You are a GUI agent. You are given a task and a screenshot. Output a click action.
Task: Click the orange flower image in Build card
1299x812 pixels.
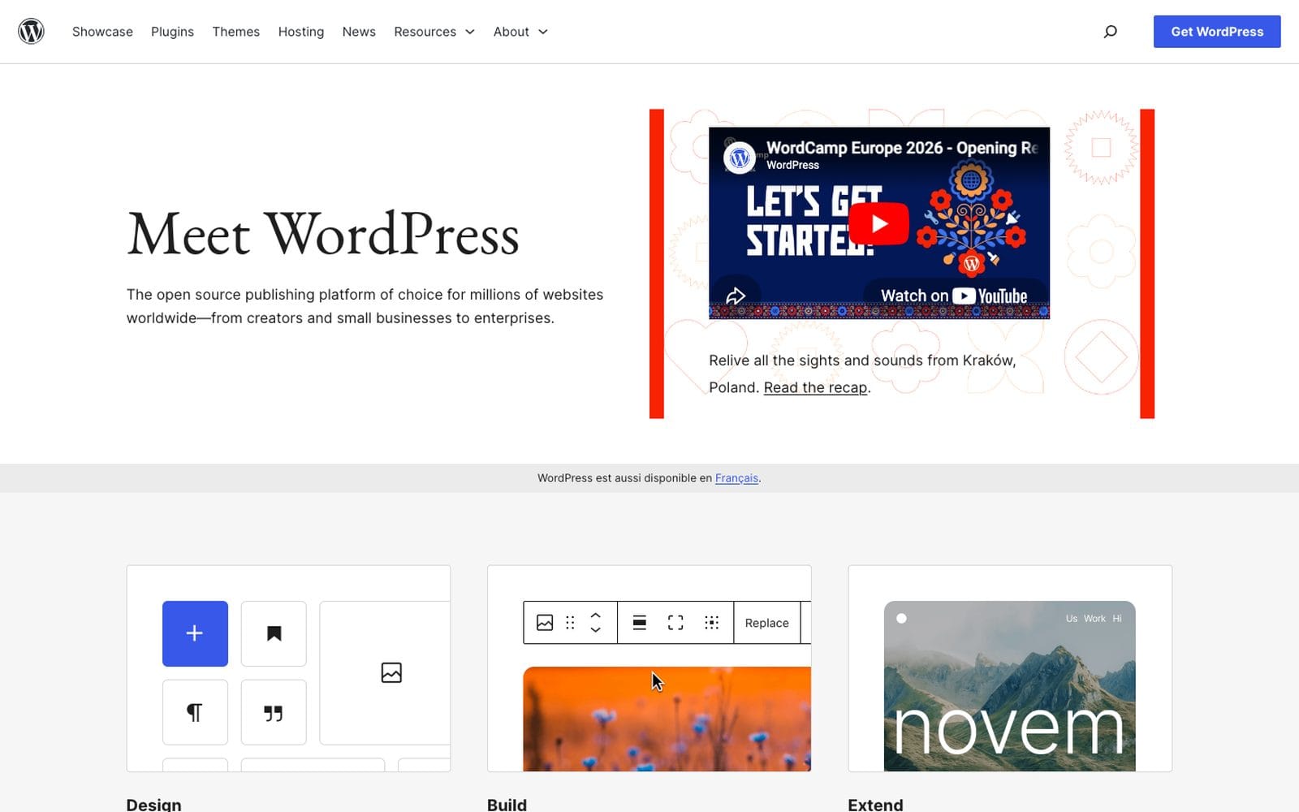point(667,719)
